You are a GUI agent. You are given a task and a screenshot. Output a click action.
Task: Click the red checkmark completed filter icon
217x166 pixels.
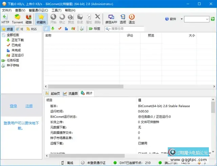click(60, 29)
